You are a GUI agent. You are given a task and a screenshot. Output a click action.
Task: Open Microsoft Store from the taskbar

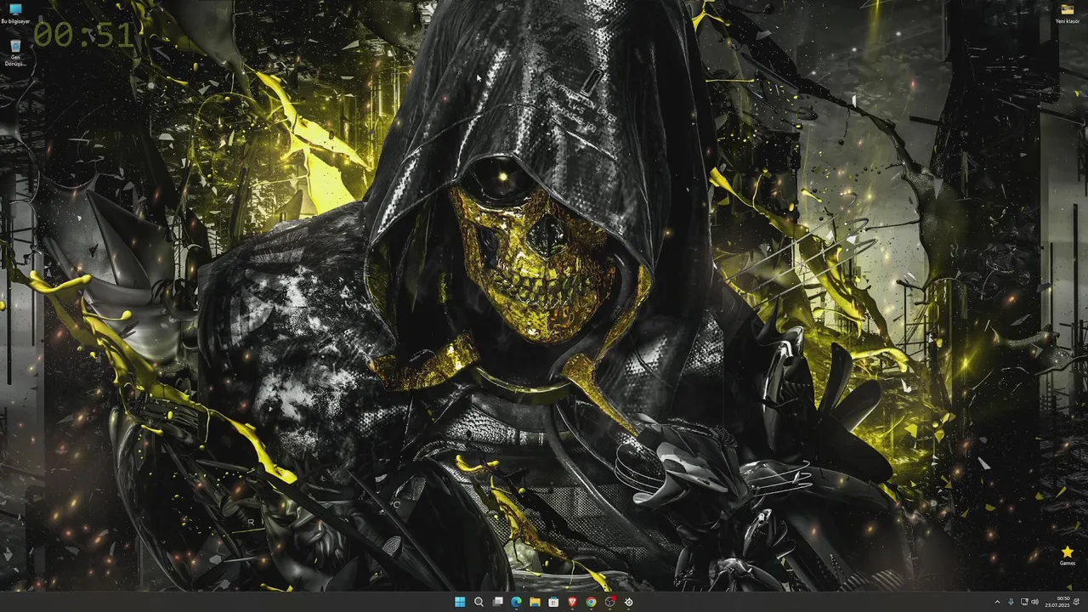tap(553, 602)
